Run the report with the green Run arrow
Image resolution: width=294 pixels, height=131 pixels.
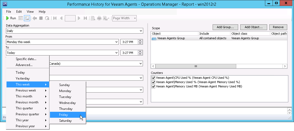click(11, 18)
